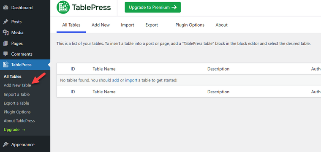Click the TablePress wordmark text in header

(91, 8)
